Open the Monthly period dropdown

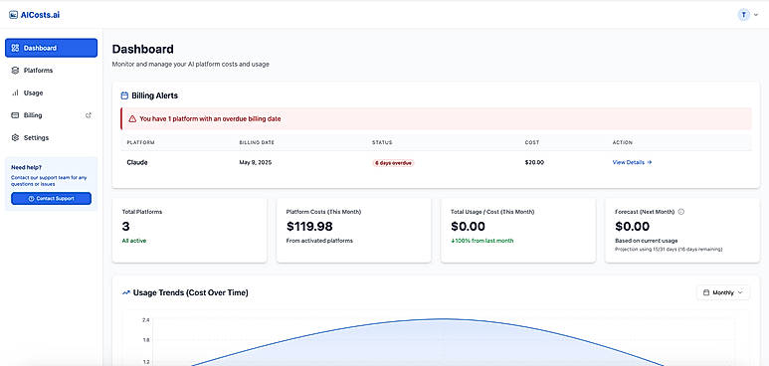(x=723, y=292)
